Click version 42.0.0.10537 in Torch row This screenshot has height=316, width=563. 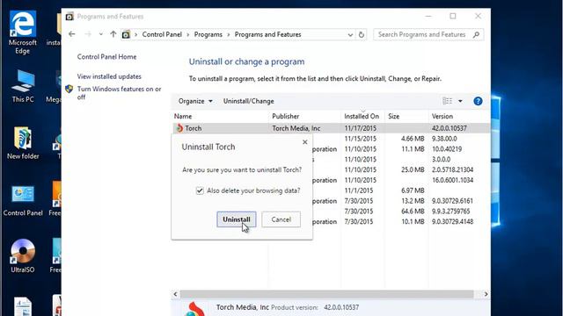[450, 128]
